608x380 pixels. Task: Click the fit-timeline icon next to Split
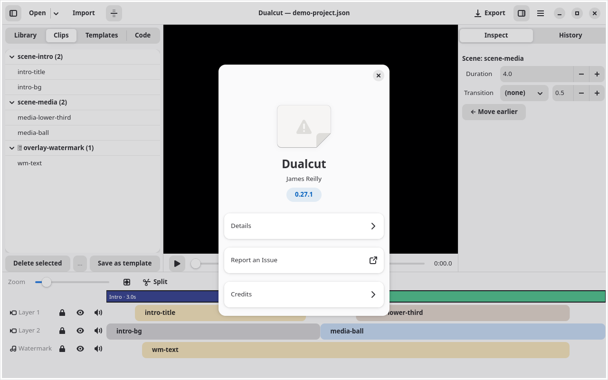tap(127, 282)
